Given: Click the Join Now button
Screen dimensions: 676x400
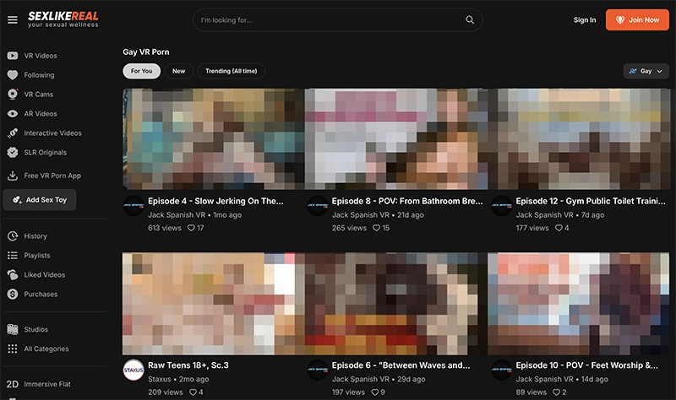Looking at the screenshot, I should (637, 20).
